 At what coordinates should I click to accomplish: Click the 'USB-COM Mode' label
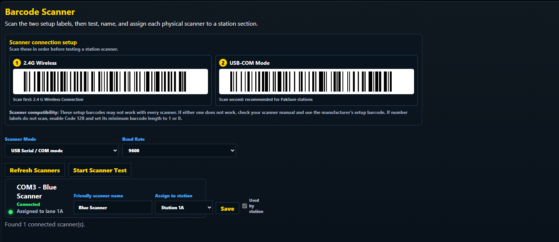point(249,63)
